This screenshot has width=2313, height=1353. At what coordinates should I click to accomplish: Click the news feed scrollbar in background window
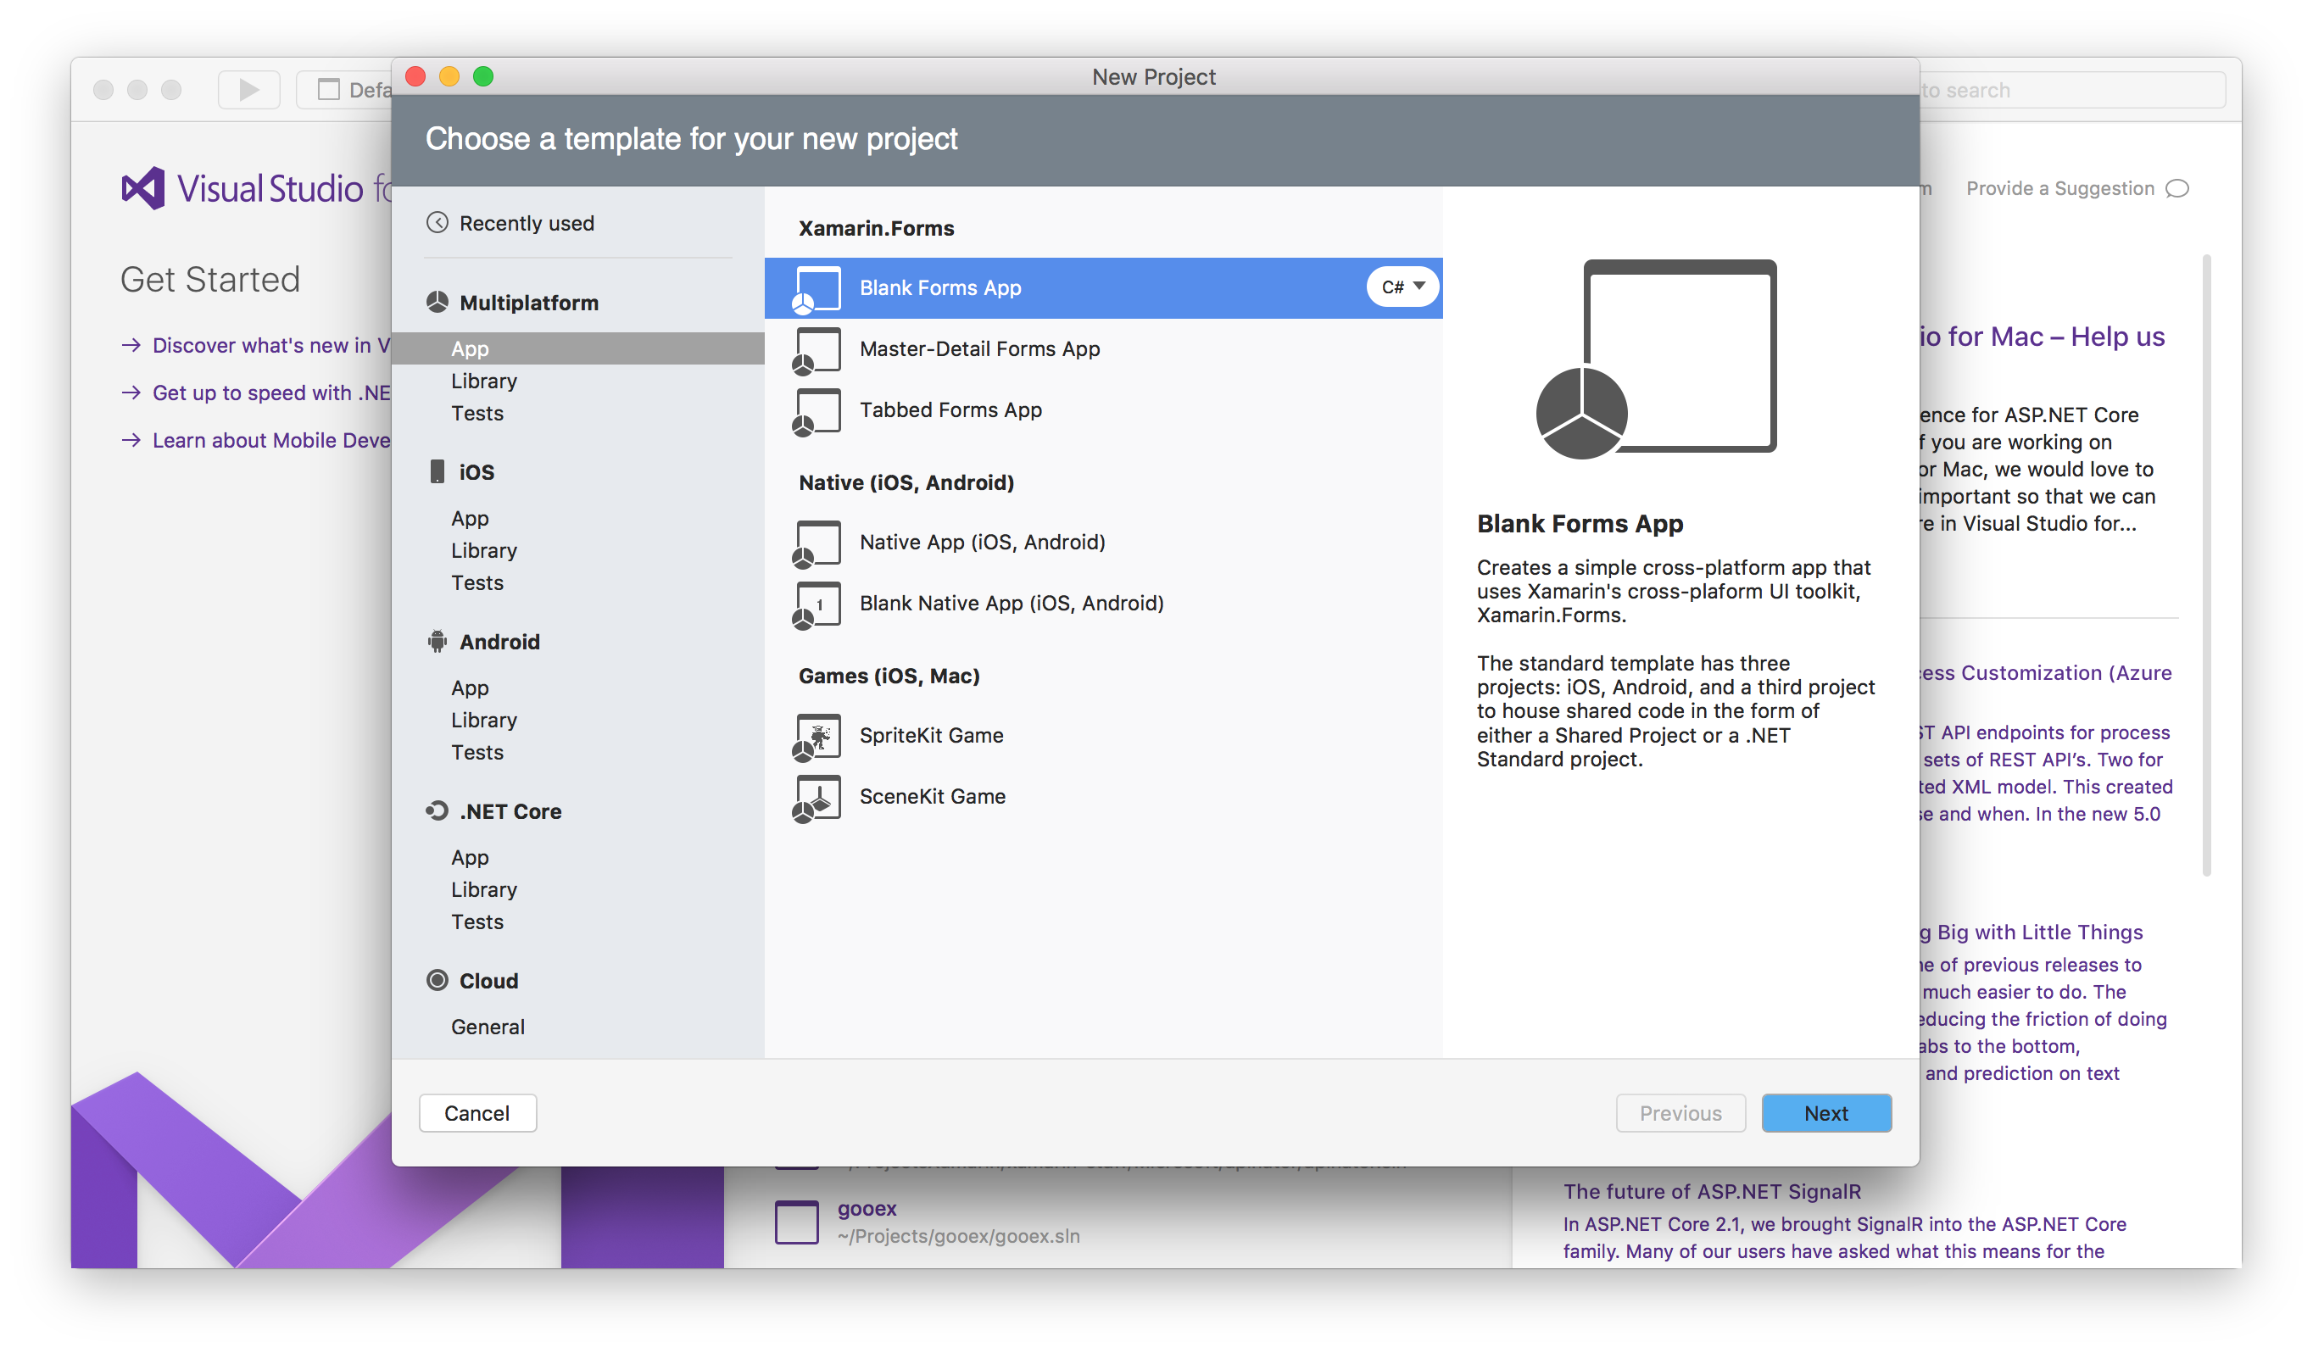(x=2205, y=565)
